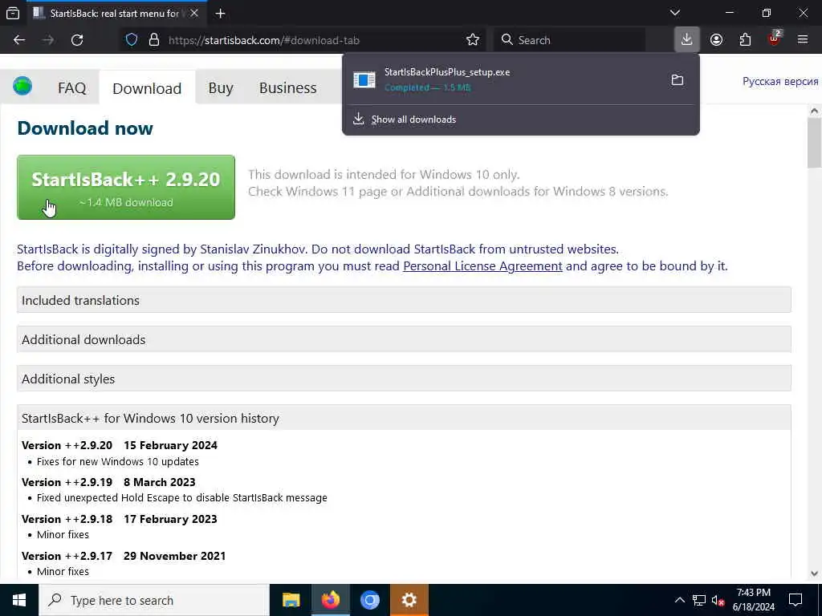Click the forward navigation arrow
Image resolution: width=822 pixels, height=616 pixels.
[x=48, y=40]
